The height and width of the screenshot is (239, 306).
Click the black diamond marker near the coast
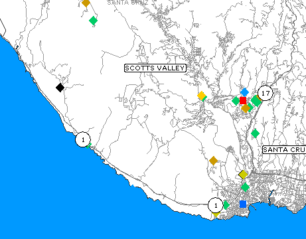tap(60, 88)
